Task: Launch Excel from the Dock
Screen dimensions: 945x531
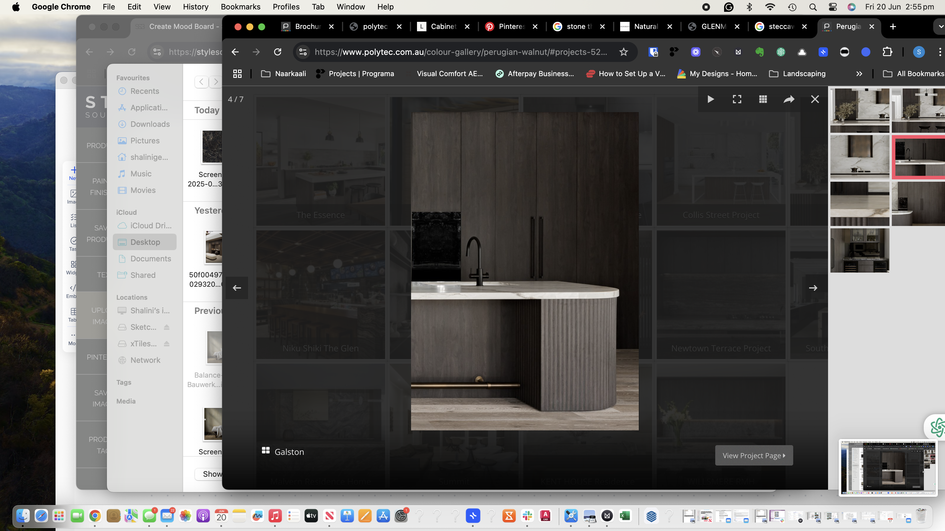Action: [x=625, y=516]
